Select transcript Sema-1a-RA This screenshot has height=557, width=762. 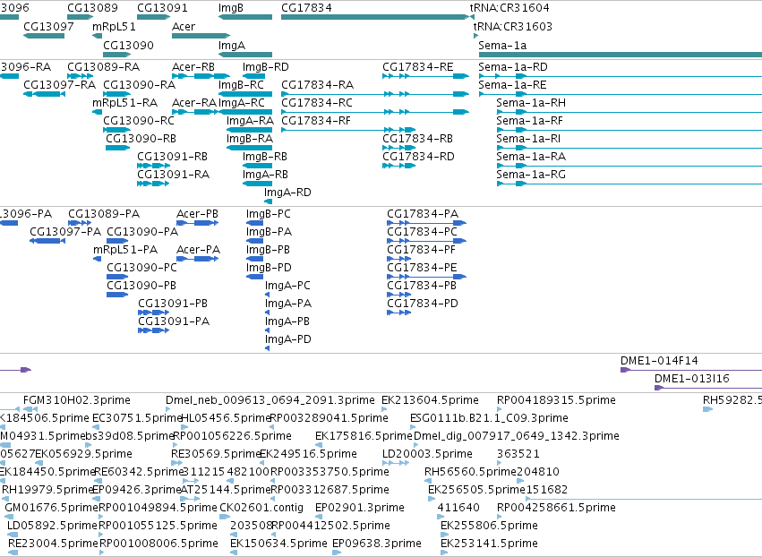531,157
